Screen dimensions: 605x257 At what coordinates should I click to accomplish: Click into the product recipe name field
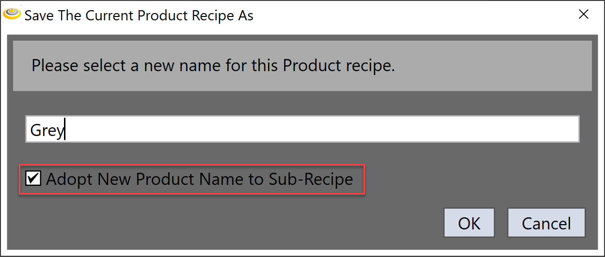[x=302, y=129]
